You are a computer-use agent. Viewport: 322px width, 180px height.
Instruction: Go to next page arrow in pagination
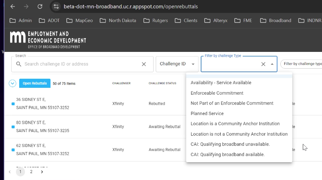(42, 172)
